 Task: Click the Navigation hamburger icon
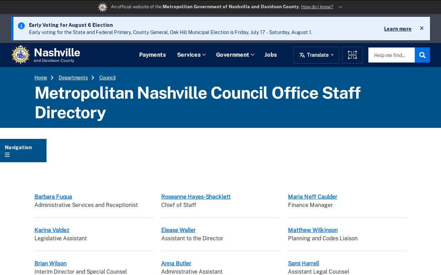(7, 155)
